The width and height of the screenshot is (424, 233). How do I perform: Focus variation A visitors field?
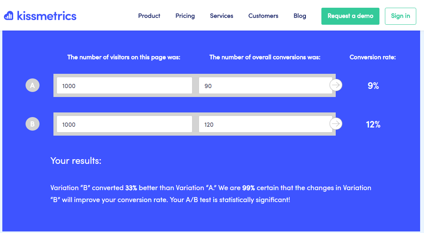[x=124, y=86]
